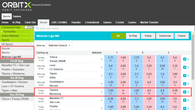The image size is (195, 110).
Task: Switch to the Sports top tab
Action: 7,16
